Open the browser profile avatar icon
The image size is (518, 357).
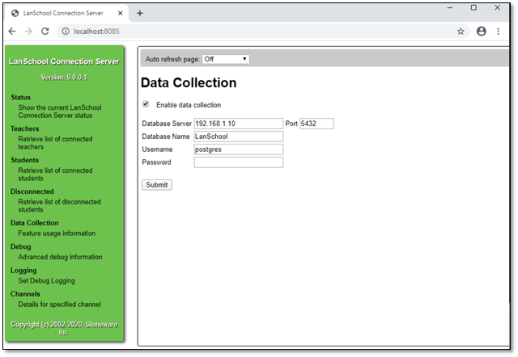pyautogui.click(x=482, y=31)
